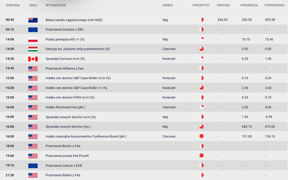Click the PROGNOZA column header
Viewport: 288px width, 180px height.
pos(249,5)
